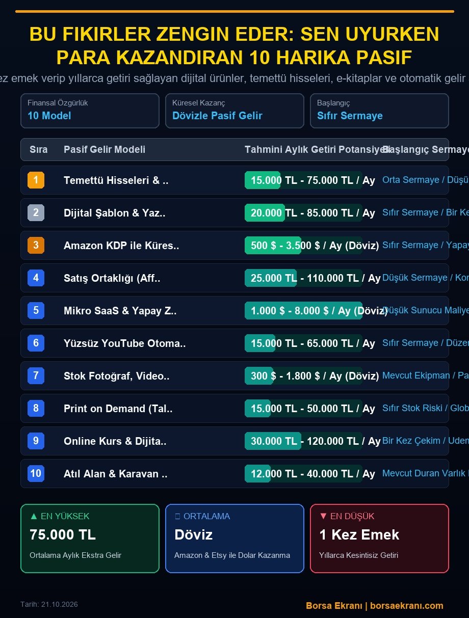Select the "Satış Ortaklığı (Aff.." title

point(112,278)
